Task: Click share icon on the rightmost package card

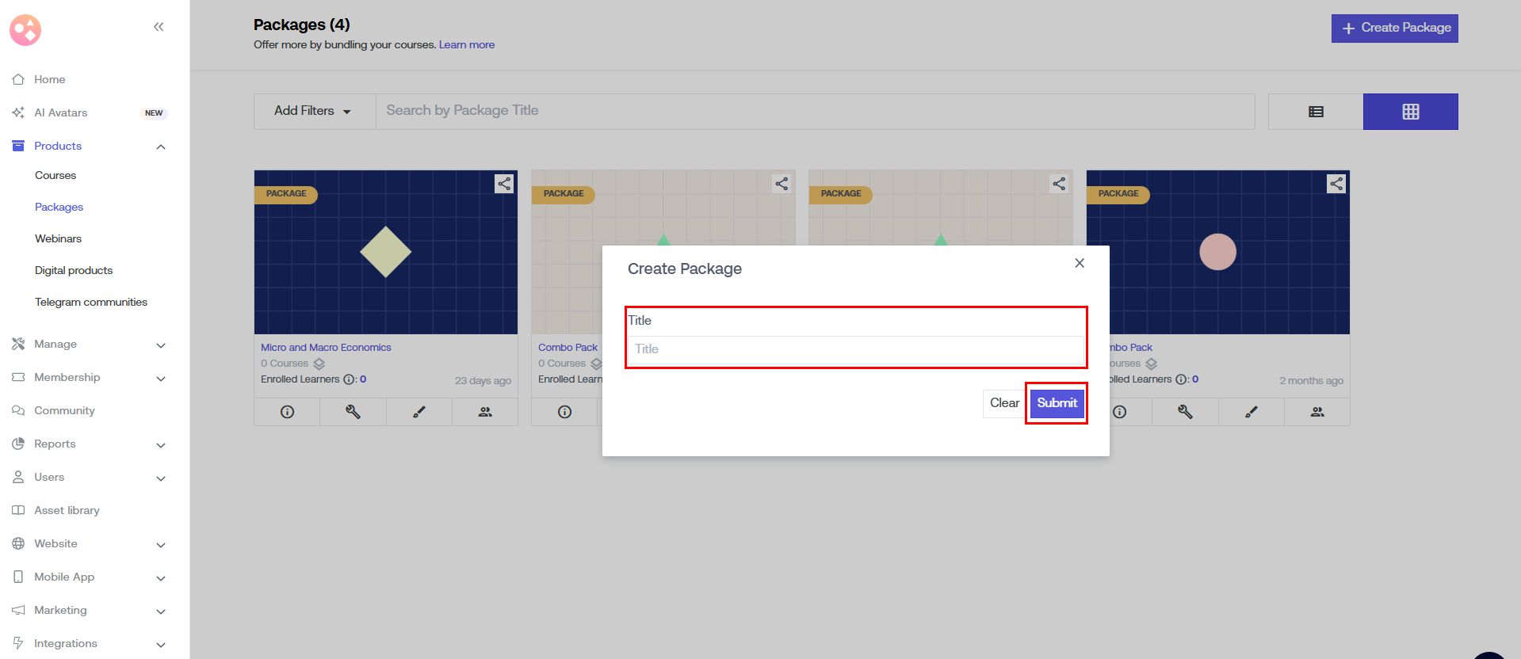Action: [x=1336, y=184]
